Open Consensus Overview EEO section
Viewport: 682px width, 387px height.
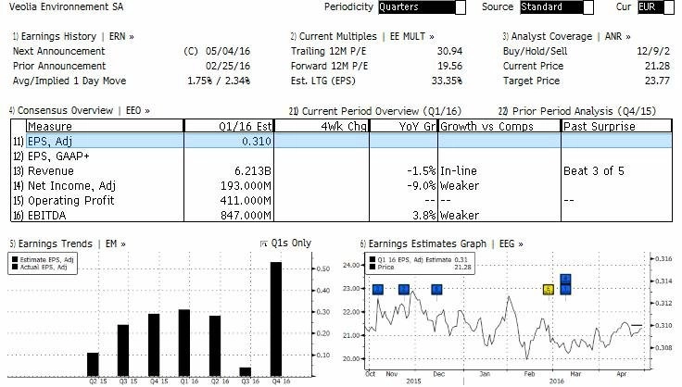80,111
